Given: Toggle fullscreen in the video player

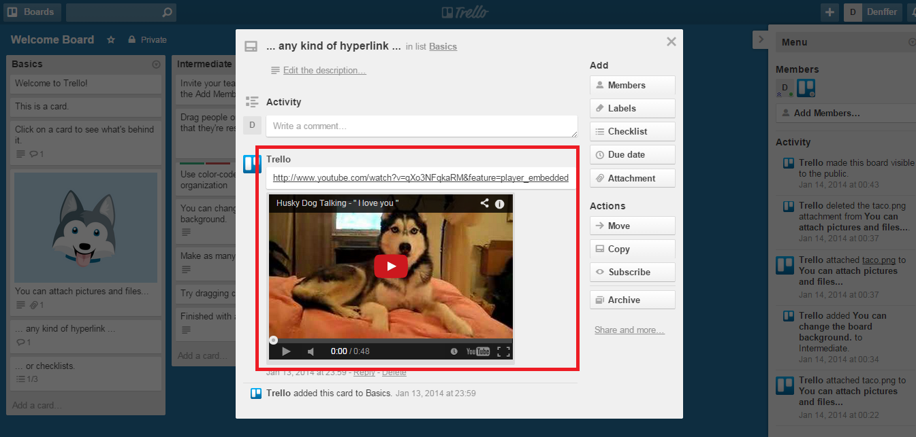Looking at the screenshot, I should tap(503, 351).
